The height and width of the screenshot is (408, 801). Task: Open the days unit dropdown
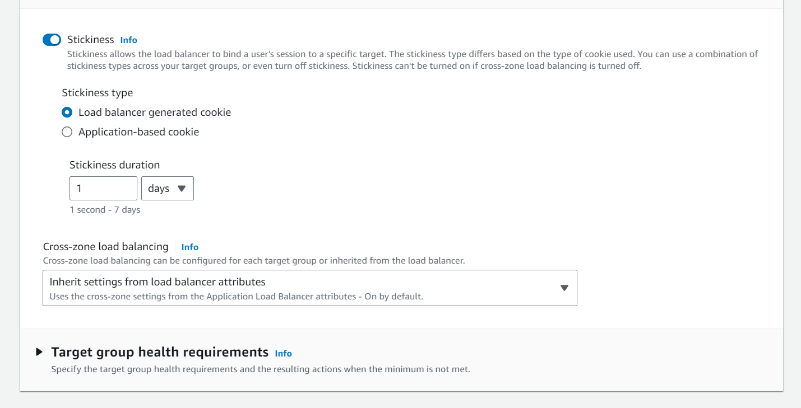pyautogui.click(x=168, y=189)
